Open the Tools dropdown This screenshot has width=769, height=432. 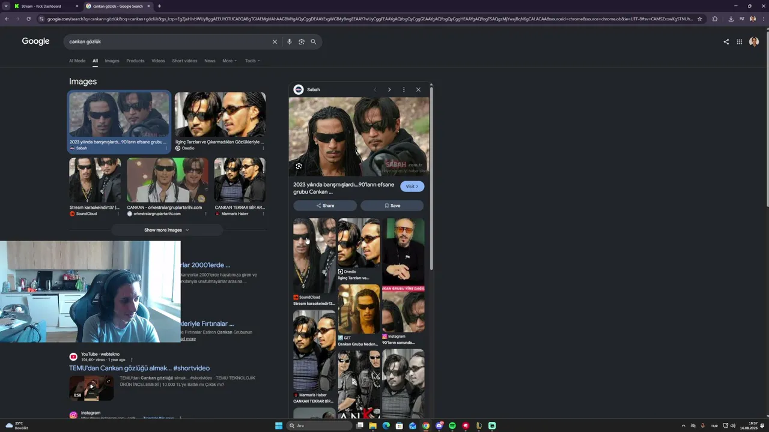click(252, 61)
